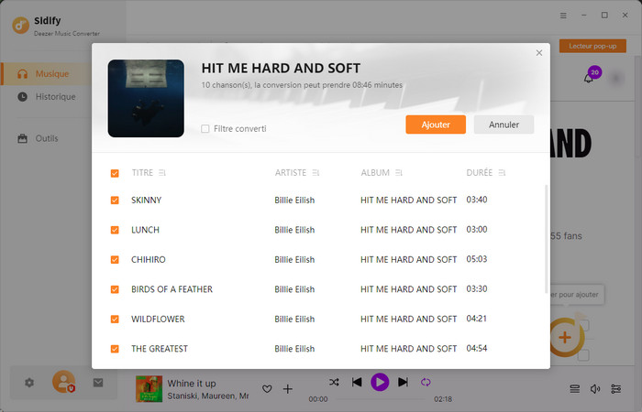642x412 pixels.
Task: Click the shuffle playback icon
Action: 334,382
